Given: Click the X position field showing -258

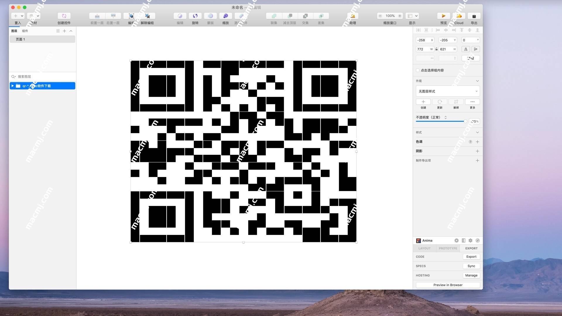Looking at the screenshot, I should point(425,40).
